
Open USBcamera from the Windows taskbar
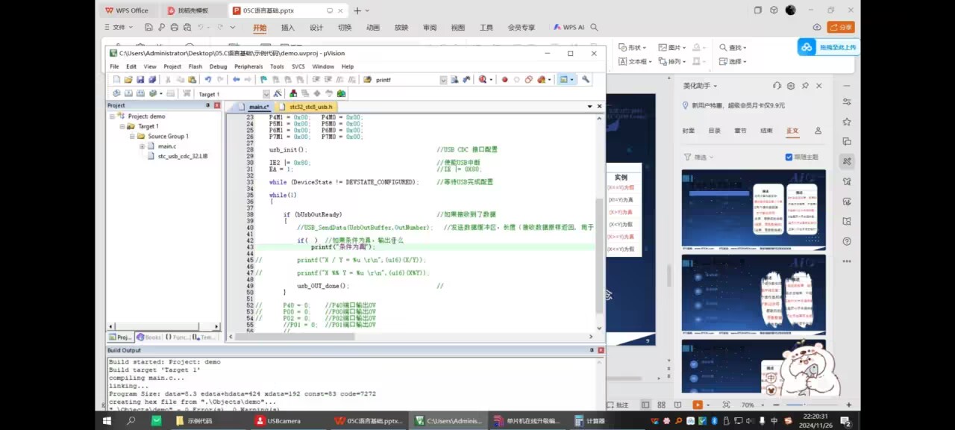coord(278,421)
